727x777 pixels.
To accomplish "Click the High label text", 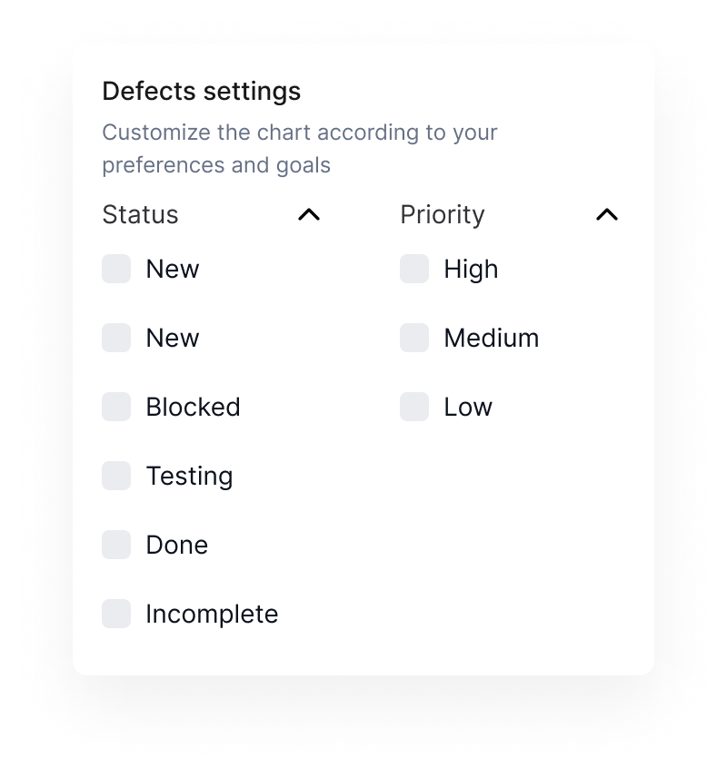I will coord(471,270).
